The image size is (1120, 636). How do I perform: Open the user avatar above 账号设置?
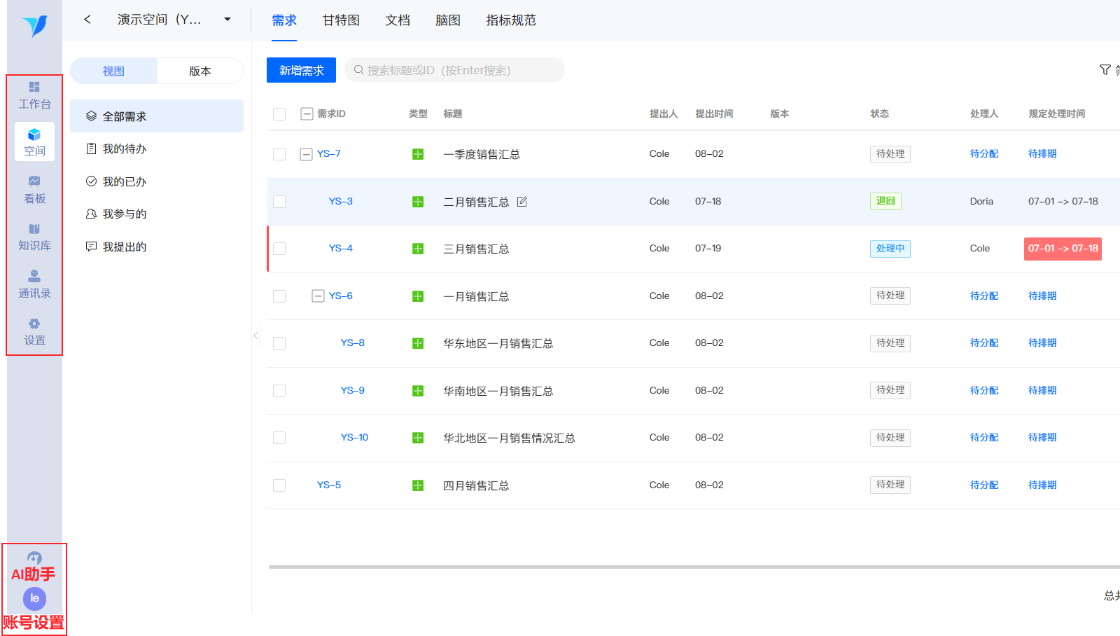[x=34, y=598]
